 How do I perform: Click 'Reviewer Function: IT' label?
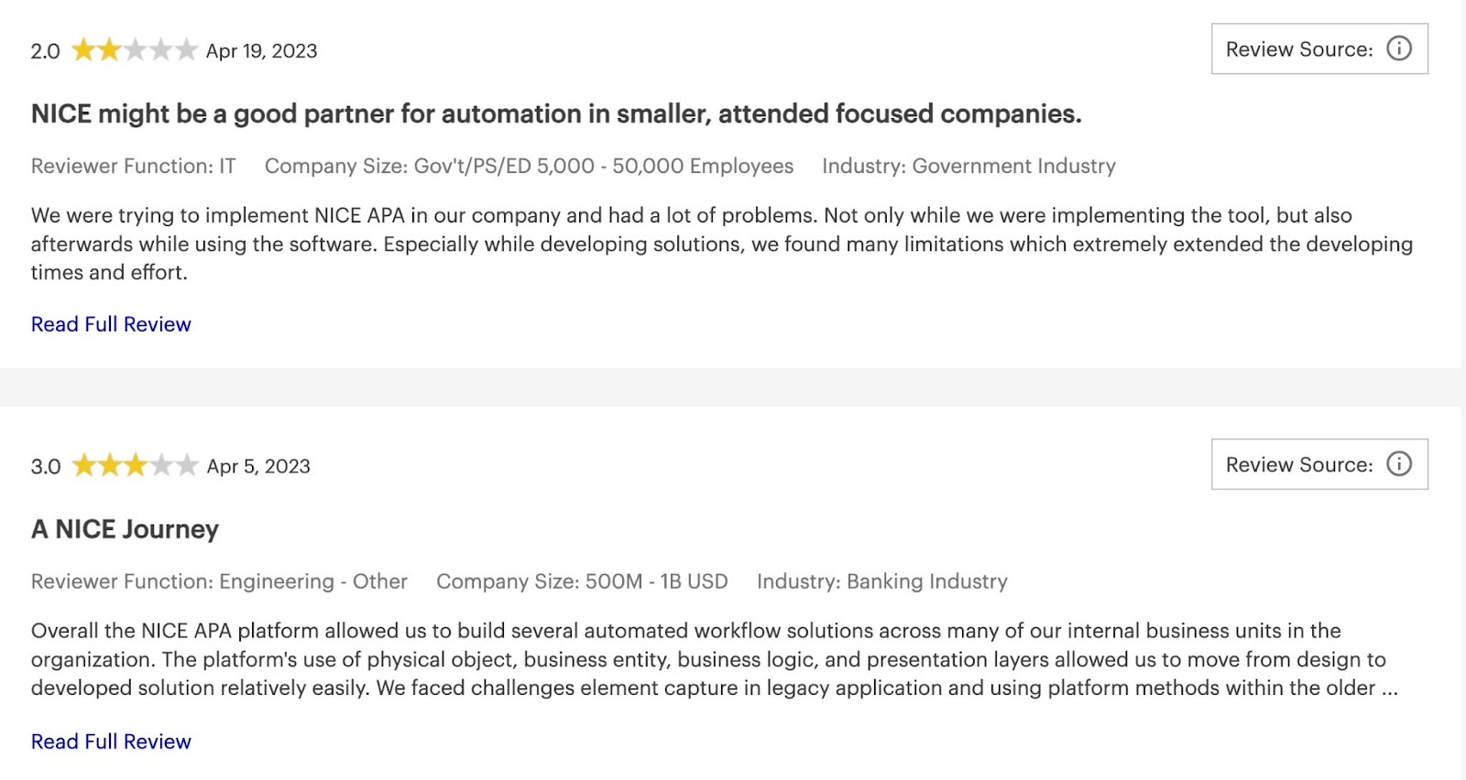pyautogui.click(x=133, y=166)
